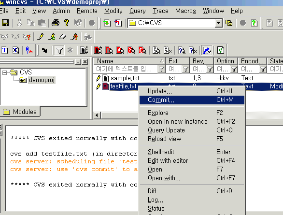Click the list view columns icon
The height and width of the screenshot is (215, 283).
(x=84, y=50)
